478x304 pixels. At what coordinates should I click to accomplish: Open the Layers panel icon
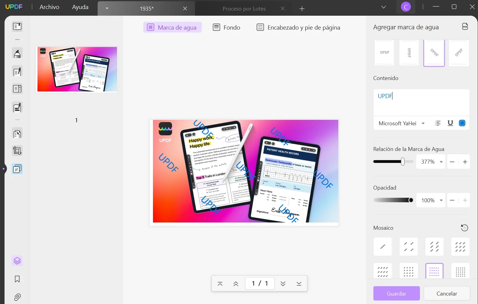point(17,261)
